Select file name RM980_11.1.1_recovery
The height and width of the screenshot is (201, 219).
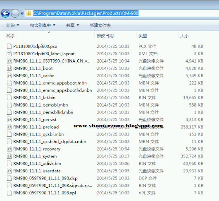click(37, 149)
